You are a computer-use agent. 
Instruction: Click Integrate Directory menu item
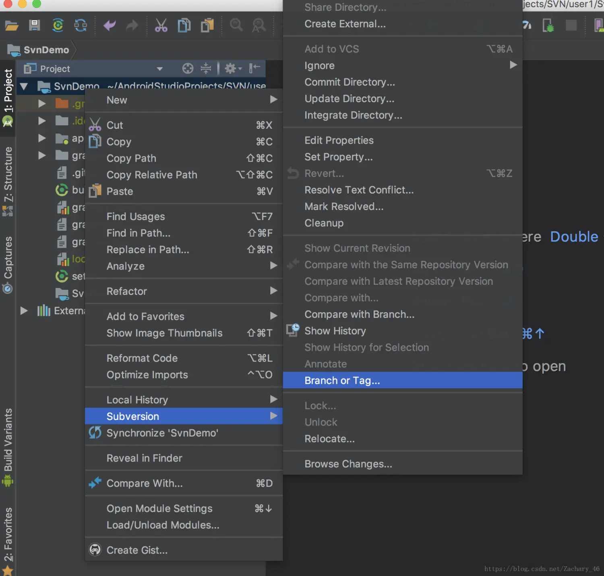403,115
